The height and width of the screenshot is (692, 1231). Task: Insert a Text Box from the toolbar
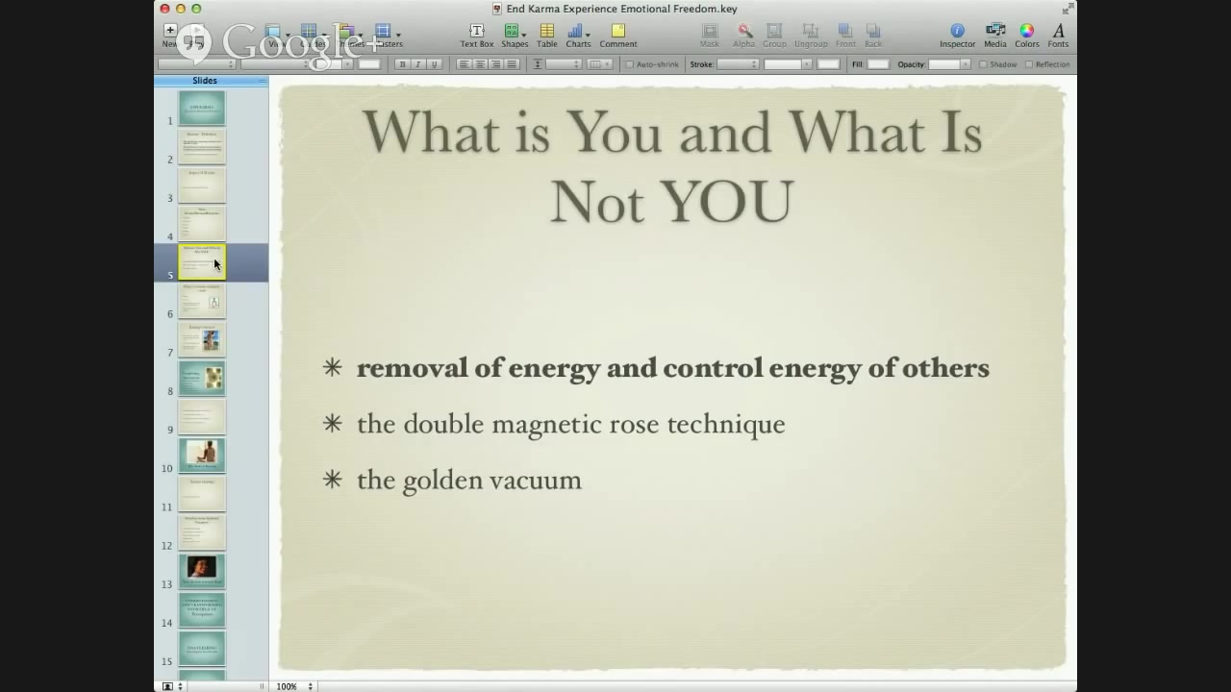(476, 36)
